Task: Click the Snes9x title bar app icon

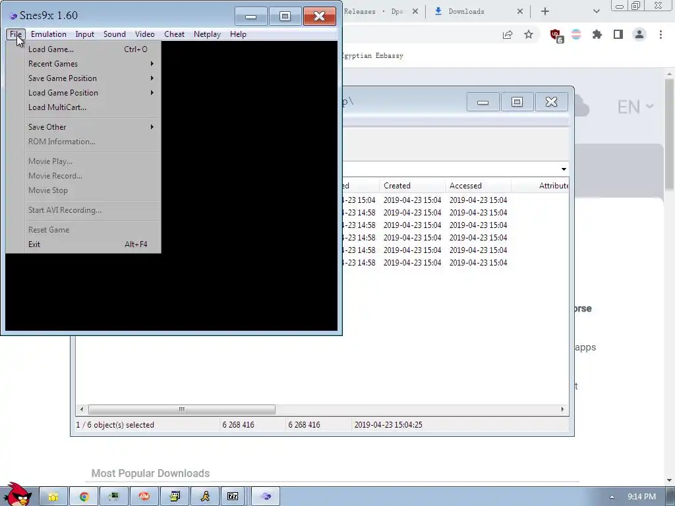Action: point(13,16)
